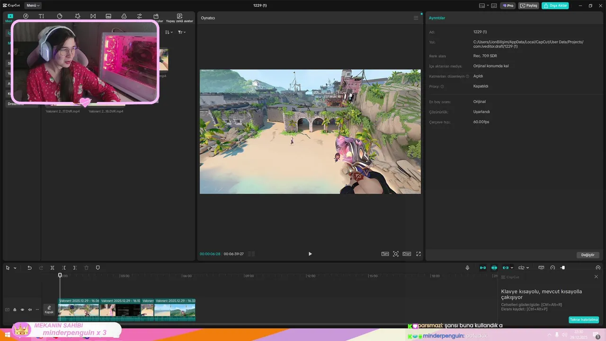Open the Stickers tab icon
The image size is (606, 341).
click(60, 16)
